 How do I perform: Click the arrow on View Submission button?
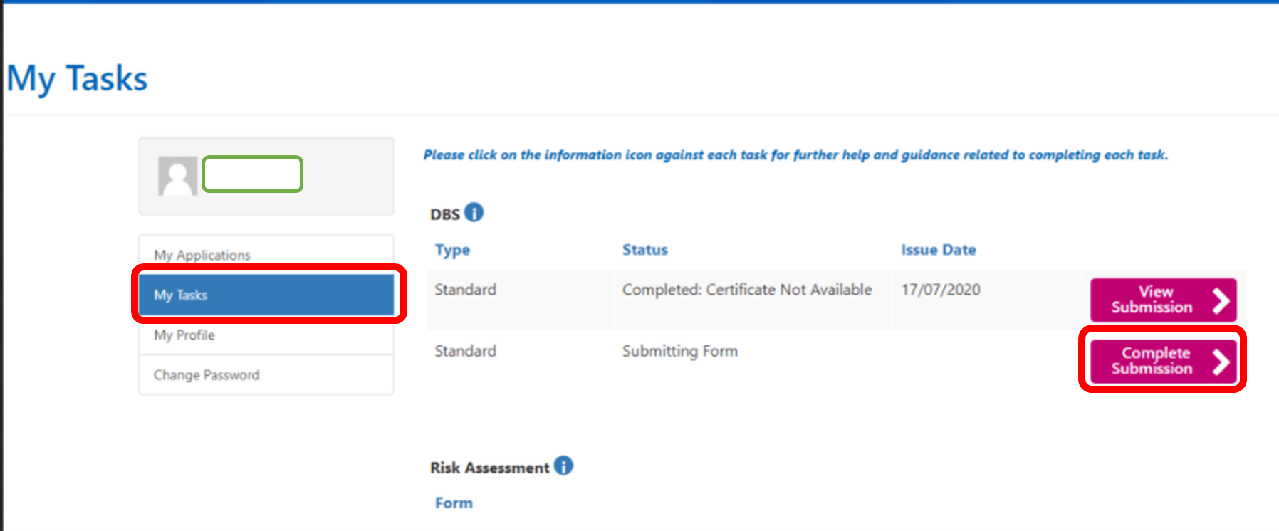tap(1221, 300)
